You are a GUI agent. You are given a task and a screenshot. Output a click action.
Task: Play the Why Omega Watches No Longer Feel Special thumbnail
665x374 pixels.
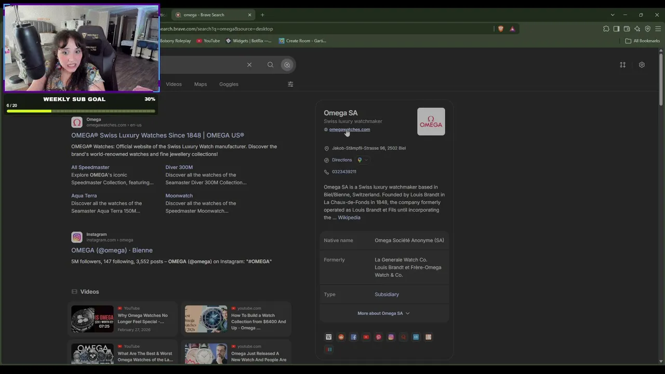[92, 319]
